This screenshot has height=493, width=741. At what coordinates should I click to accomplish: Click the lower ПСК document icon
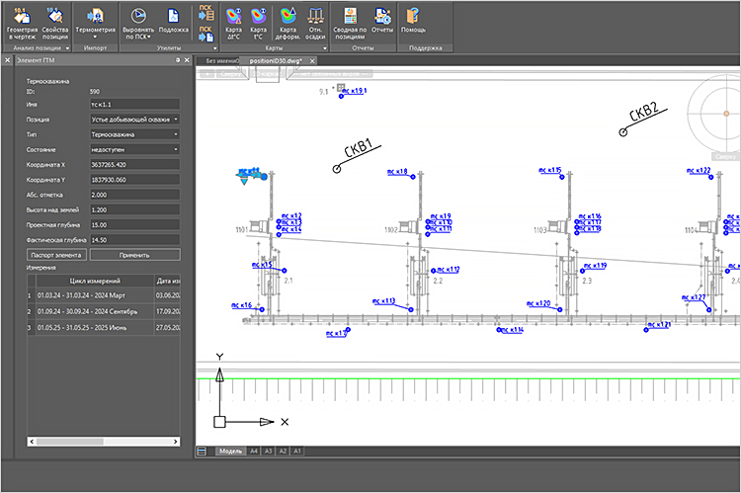click(206, 34)
